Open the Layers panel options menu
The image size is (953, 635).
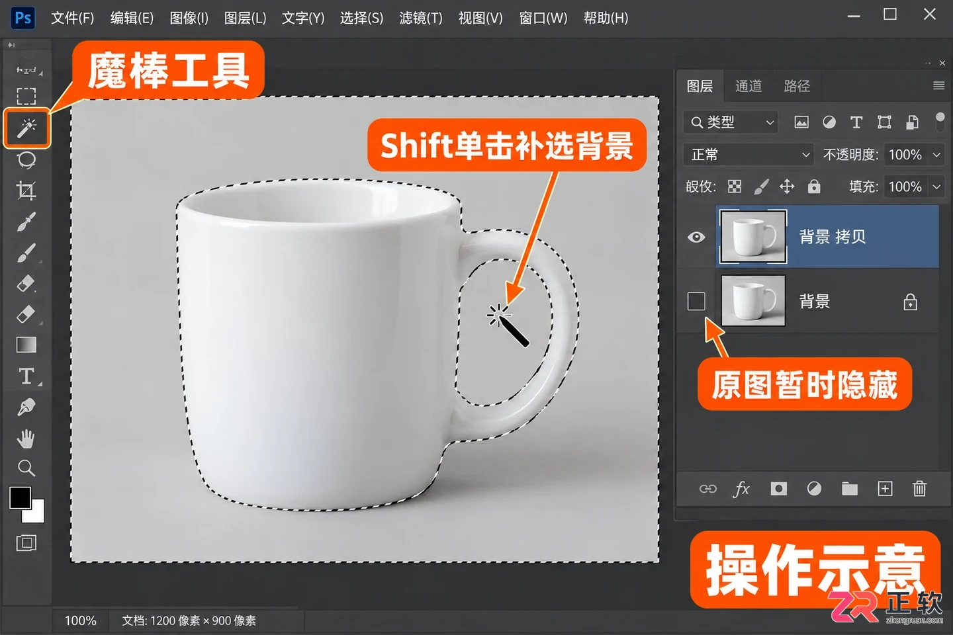pyautogui.click(x=938, y=85)
